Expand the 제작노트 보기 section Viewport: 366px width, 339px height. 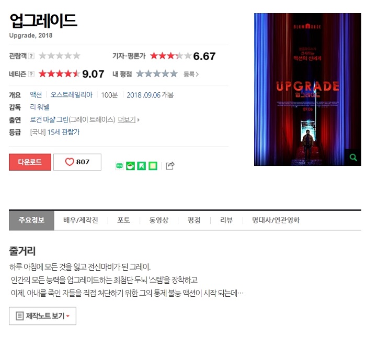point(42,316)
